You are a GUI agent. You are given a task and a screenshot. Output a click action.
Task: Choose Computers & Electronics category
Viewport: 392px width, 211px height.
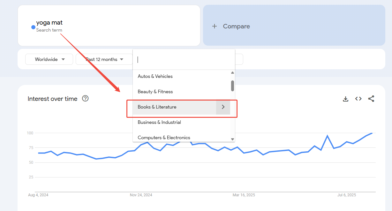(x=164, y=138)
